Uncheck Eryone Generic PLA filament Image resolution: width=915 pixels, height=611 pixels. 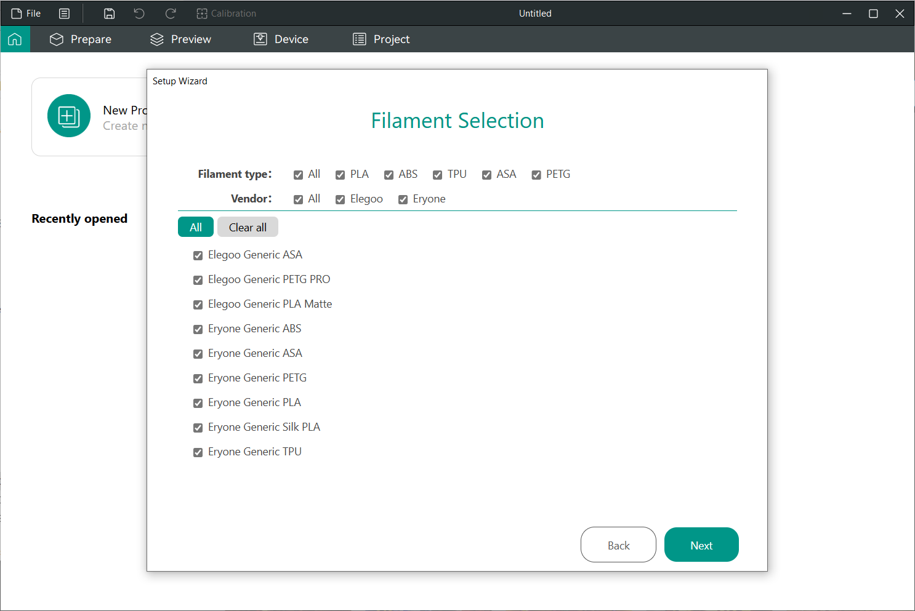tap(198, 403)
